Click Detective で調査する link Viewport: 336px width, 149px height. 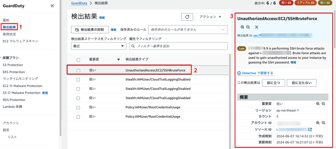(x=258, y=73)
